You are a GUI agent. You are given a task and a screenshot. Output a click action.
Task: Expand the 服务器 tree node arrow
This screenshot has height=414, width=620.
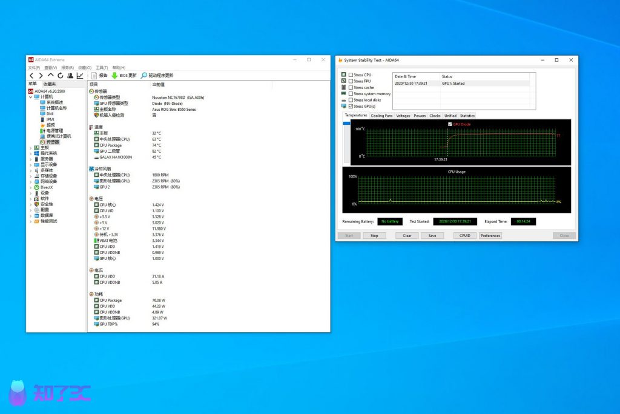pos(30,159)
